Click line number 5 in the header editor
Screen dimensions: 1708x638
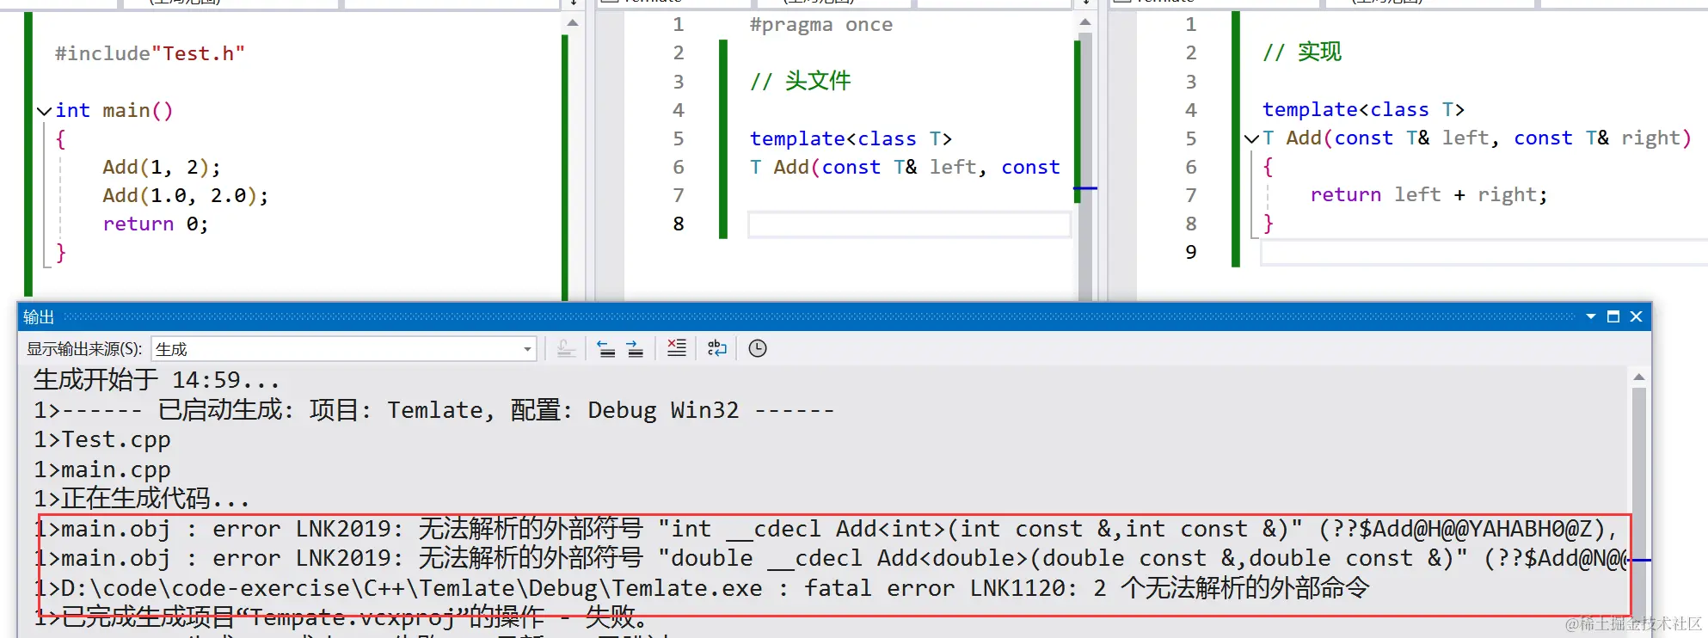[679, 138]
